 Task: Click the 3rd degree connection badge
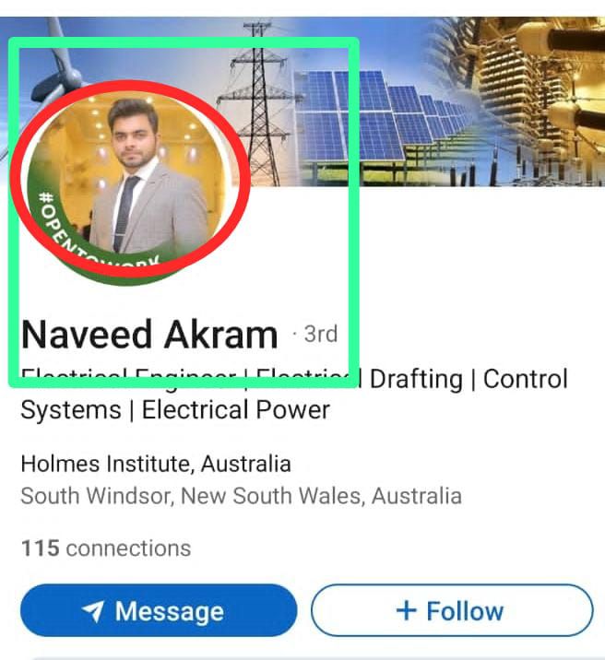(320, 334)
